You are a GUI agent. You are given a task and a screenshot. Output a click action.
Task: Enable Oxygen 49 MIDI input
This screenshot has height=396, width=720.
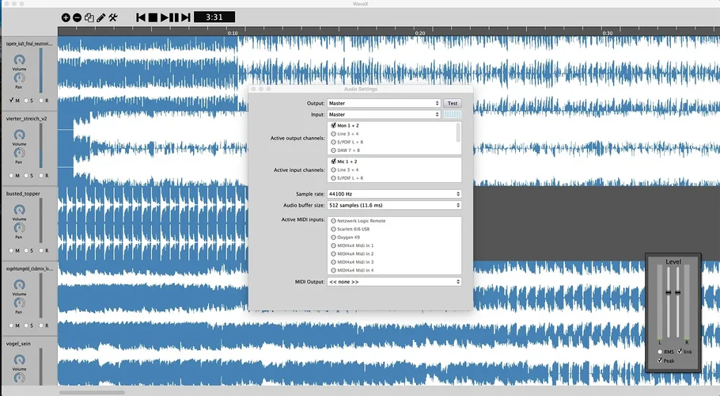tap(333, 237)
